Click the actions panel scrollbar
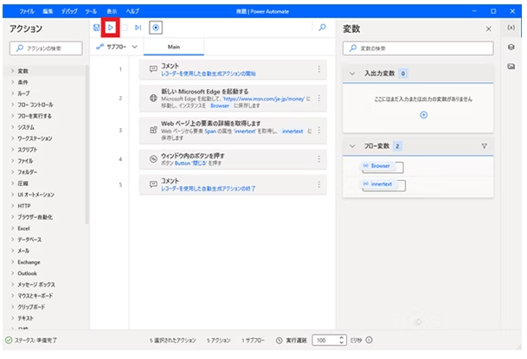The image size is (527, 359). (87, 144)
